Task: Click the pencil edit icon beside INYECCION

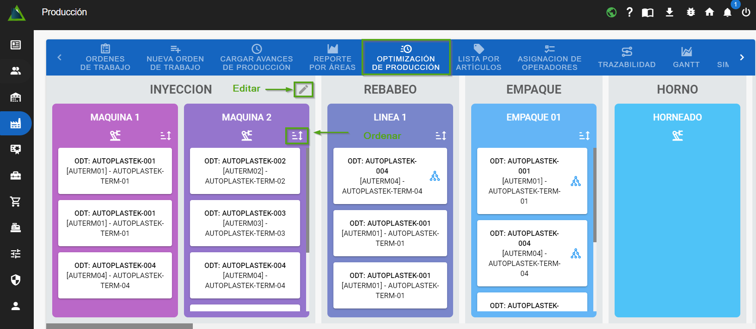Action: pos(303,89)
